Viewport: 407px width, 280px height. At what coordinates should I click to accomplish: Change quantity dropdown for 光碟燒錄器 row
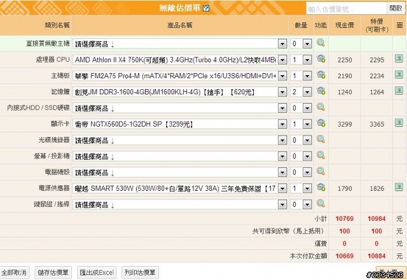301,140
